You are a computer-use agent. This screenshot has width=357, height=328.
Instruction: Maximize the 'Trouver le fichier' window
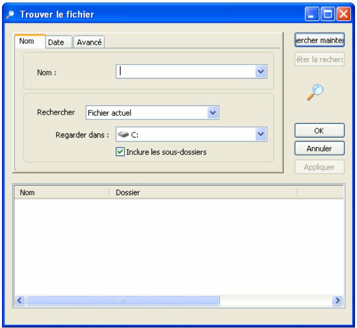tap(327, 14)
